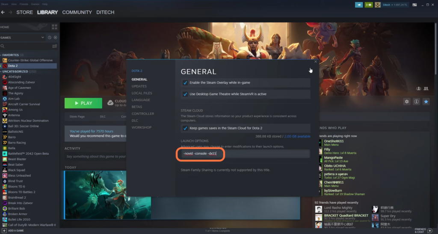Open the Workshop properties tab
This screenshot has height=234, width=438.
tap(142, 127)
